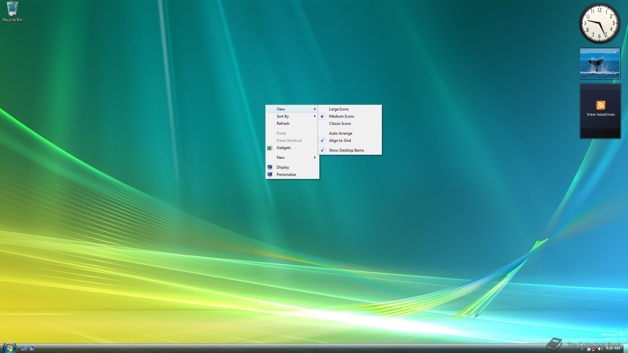Click the Start orb button
Screen dimensions: 628x353
click(x=9, y=348)
